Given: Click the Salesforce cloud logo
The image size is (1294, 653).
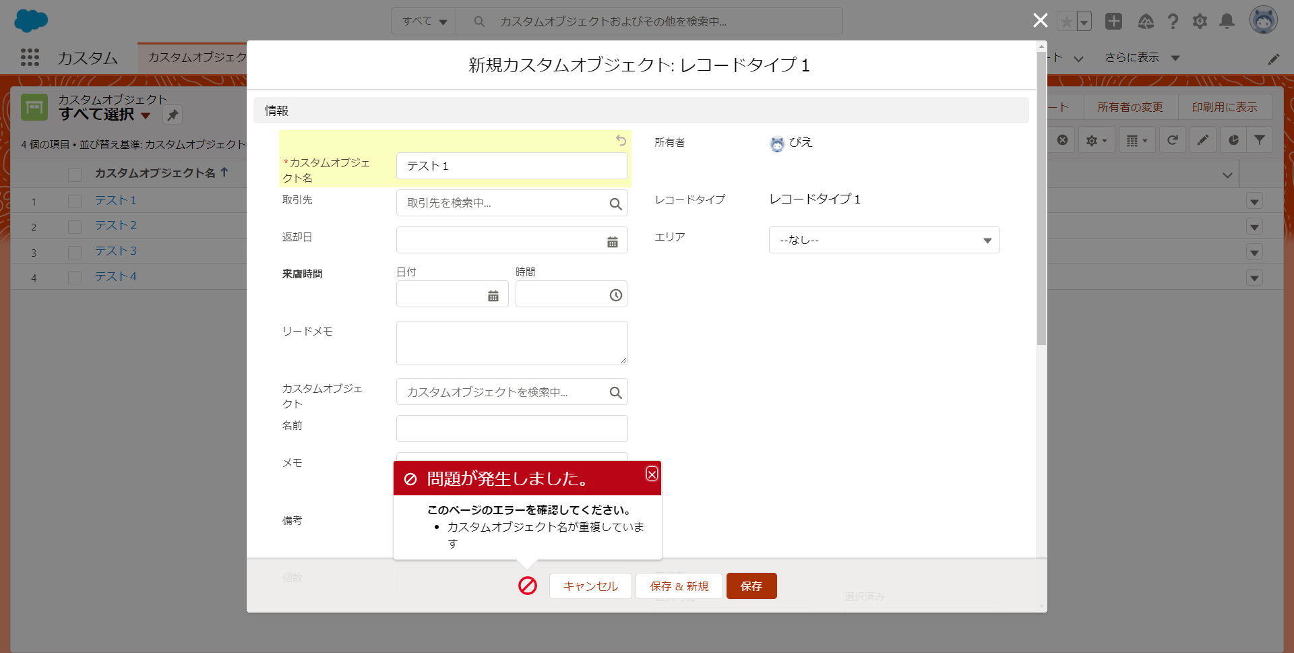Looking at the screenshot, I should [31, 21].
